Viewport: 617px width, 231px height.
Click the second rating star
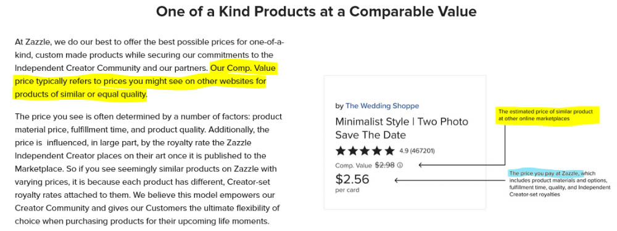(x=352, y=150)
